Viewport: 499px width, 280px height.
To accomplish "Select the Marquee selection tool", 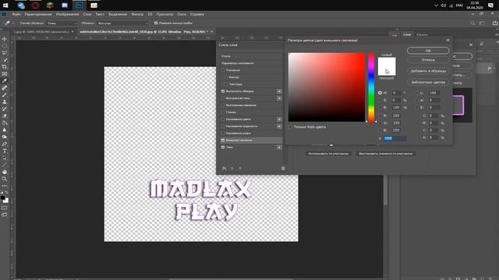I will click(5, 46).
